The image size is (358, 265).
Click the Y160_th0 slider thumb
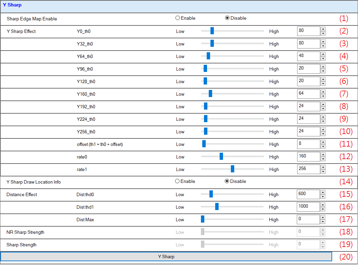tap(210, 94)
